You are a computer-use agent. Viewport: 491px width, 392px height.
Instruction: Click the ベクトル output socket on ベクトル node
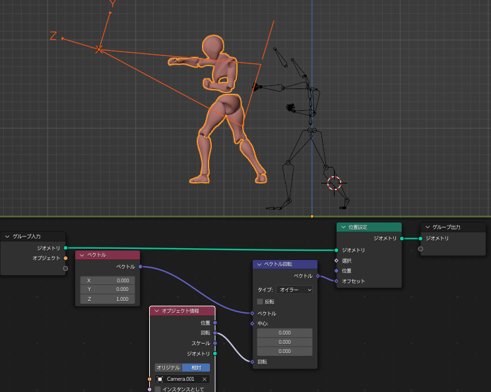tap(140, 267)
